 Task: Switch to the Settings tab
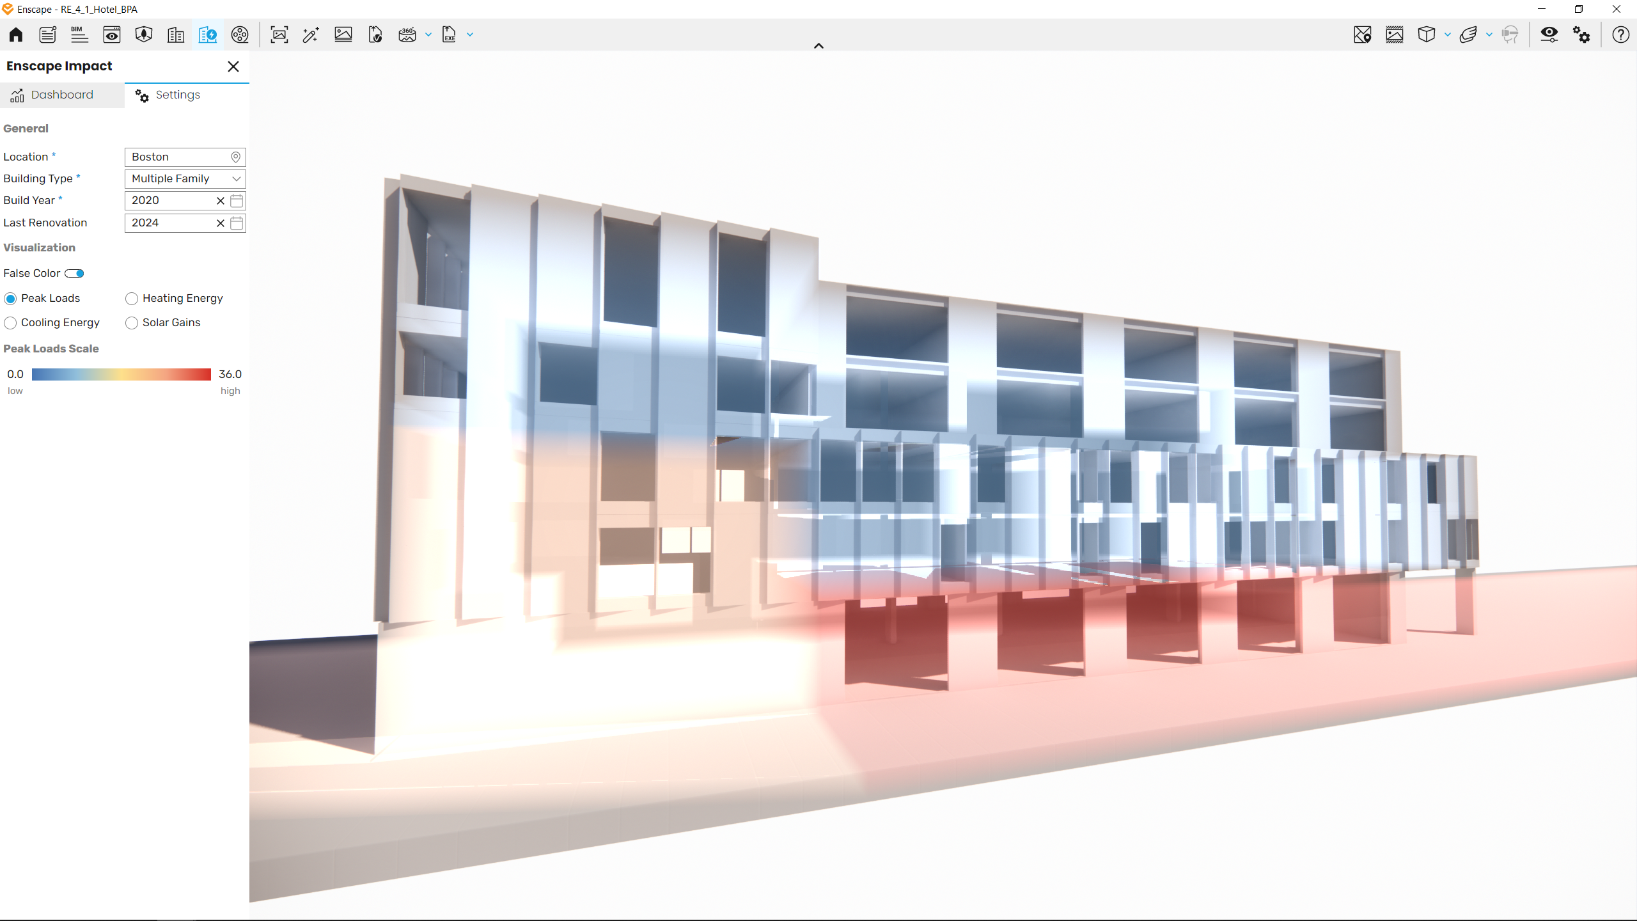(187, 95)
